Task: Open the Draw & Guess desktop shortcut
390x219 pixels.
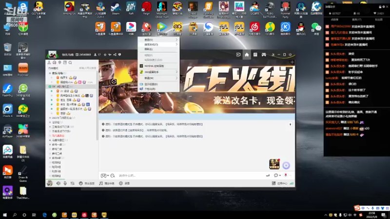Action: (x=23, y=174)
